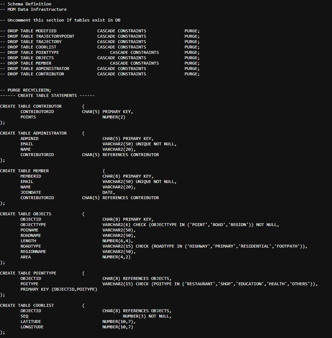
Task: Click the 'SHOP' value in POITYPE check
Action: [x=226, y=284]
